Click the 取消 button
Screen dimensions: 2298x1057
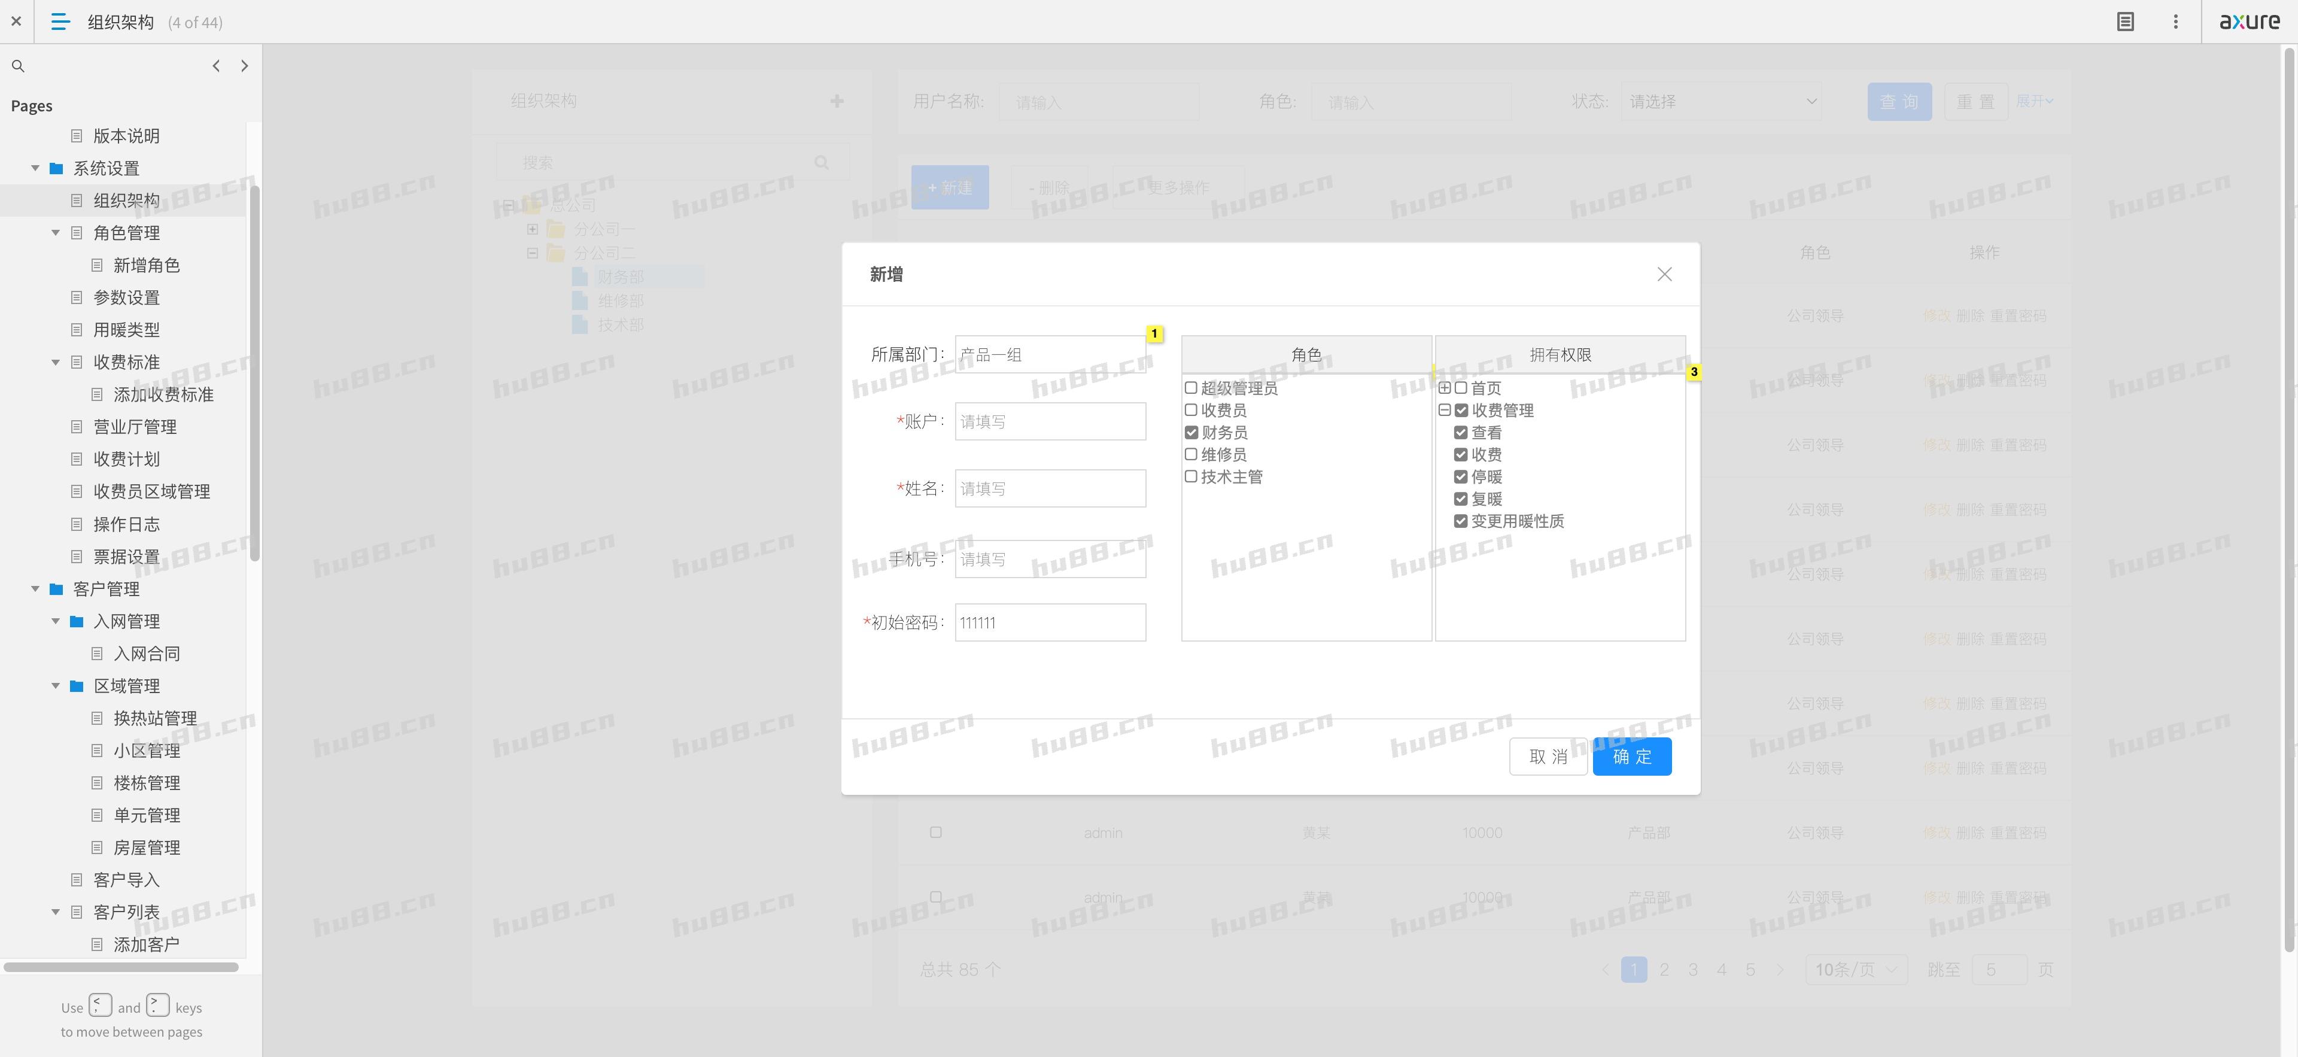click(1548, 757)
